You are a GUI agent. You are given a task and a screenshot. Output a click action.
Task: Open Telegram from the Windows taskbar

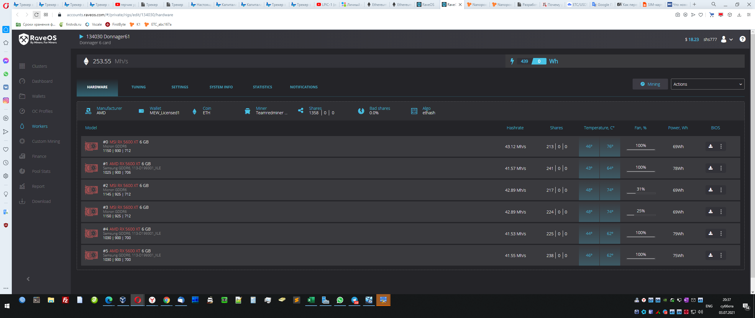point(354,300)
